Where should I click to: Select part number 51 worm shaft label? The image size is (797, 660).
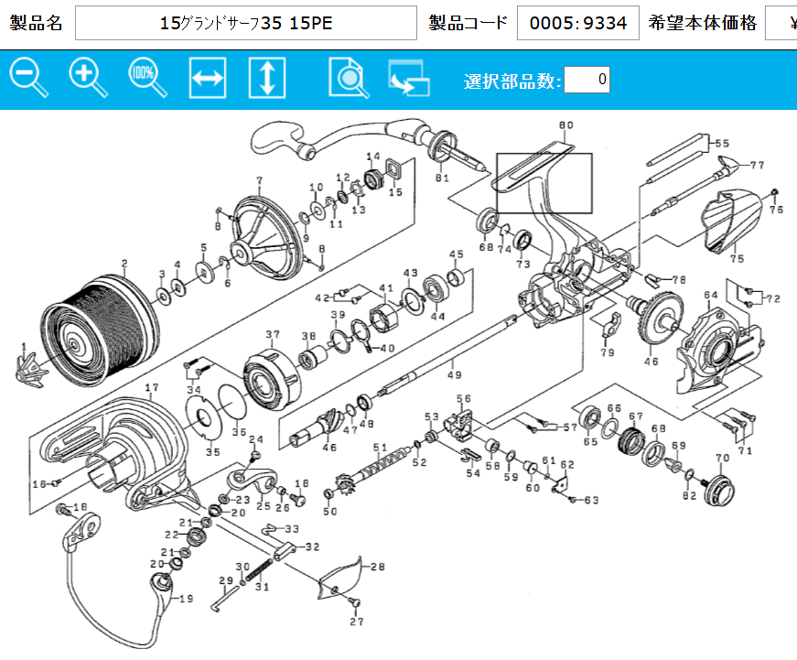[x=380, y=448]
